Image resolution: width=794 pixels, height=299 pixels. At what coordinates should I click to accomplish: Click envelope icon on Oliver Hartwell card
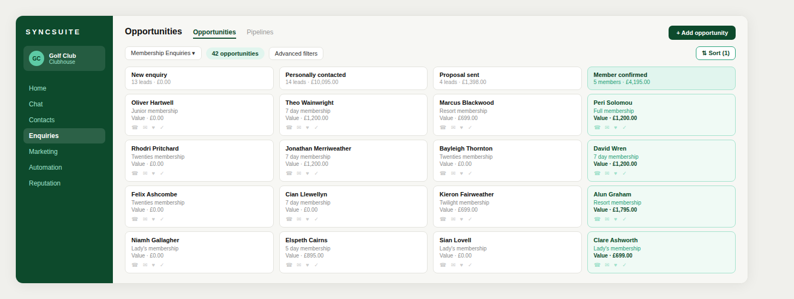[145, 127]
